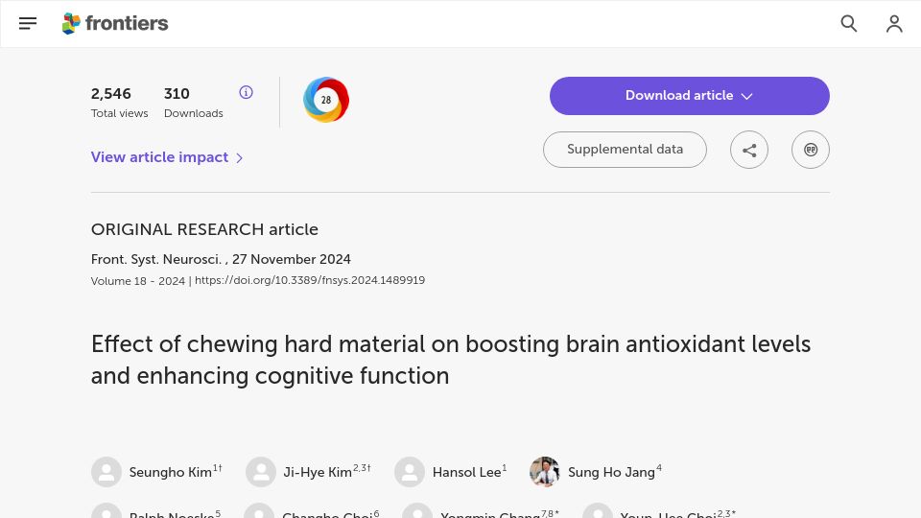Open the hamburger navigation menu
The width and height of the screenshot is (921, 518).
coord(28,23)
